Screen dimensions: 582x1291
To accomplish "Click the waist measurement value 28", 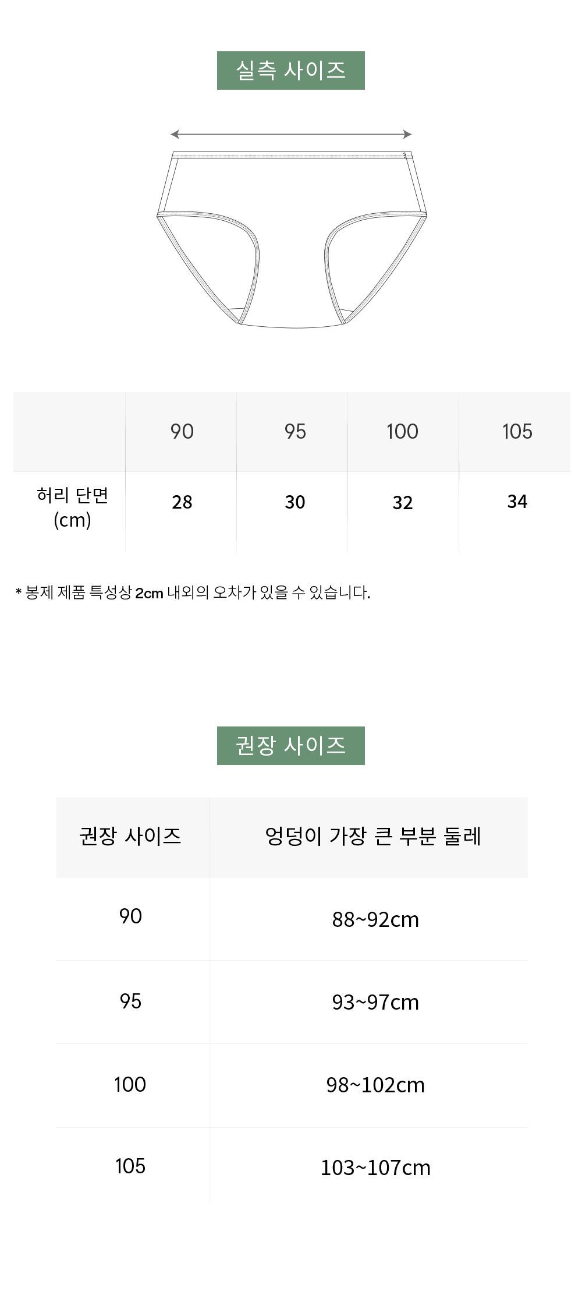I will pyautogui.click(x=182, y=502).
